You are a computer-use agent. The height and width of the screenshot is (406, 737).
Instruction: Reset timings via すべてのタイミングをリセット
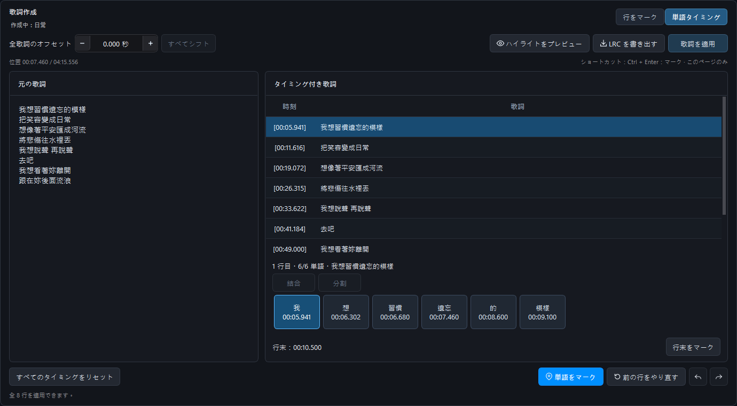tap(65, 377)
